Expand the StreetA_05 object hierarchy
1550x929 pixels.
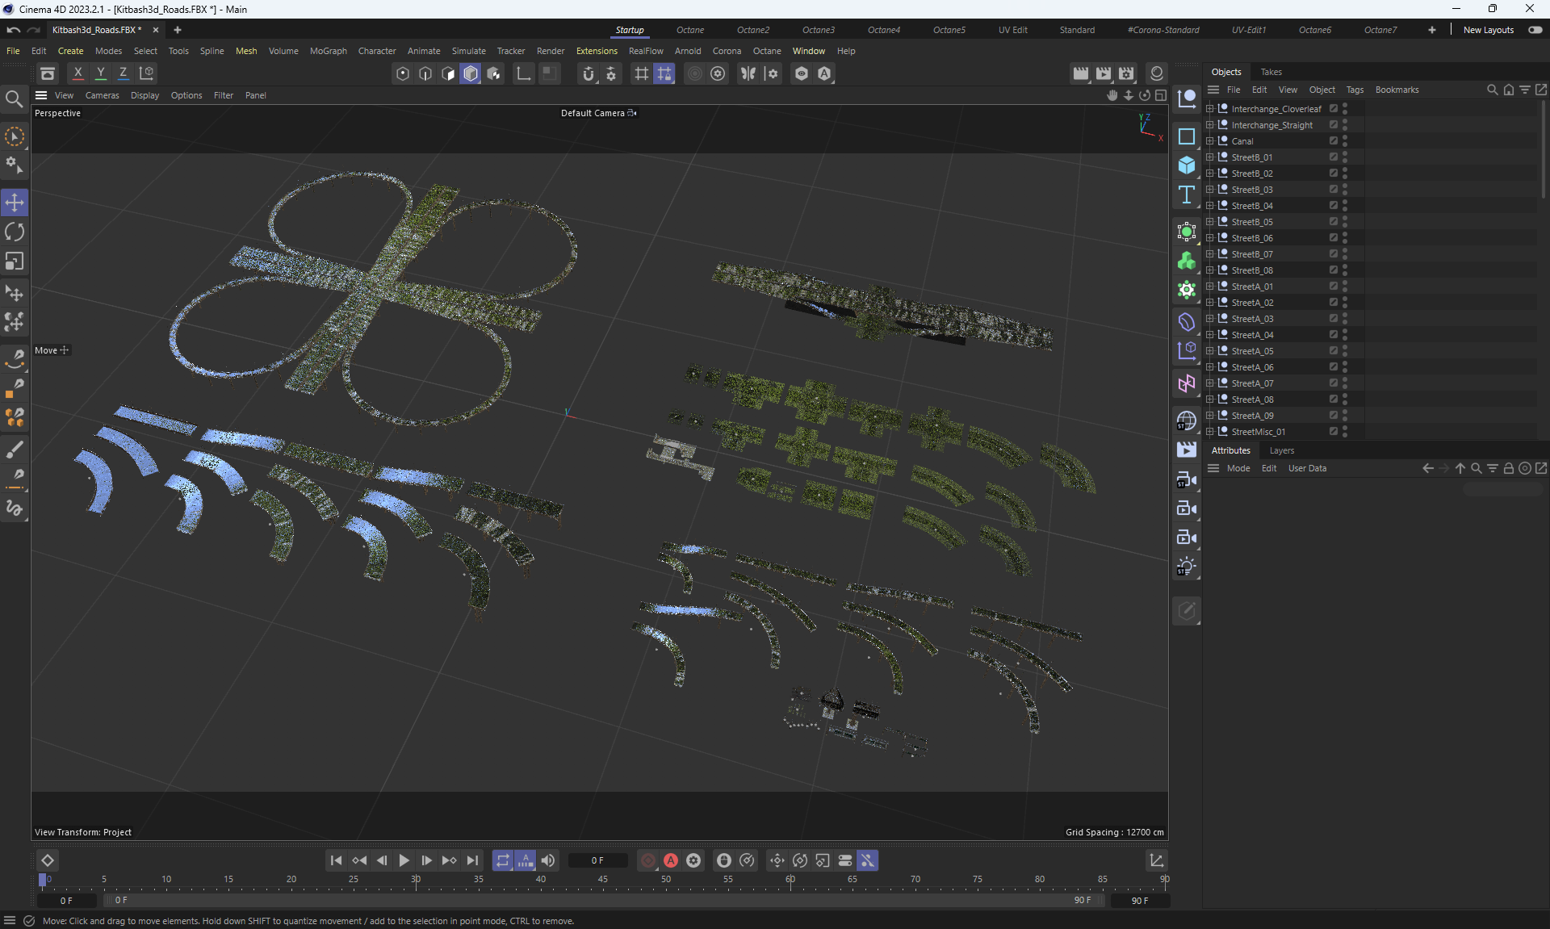click(x=1209, y=351)
